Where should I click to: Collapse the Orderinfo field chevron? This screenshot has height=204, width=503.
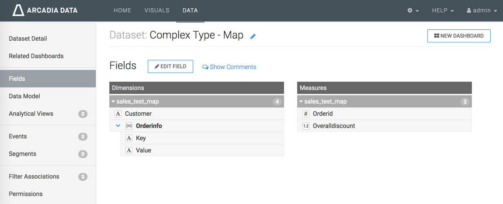(118, 126)
